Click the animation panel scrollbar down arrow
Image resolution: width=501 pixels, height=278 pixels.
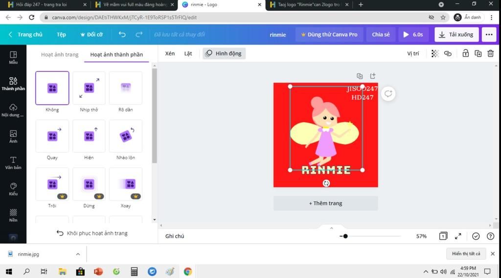[155, 220]
